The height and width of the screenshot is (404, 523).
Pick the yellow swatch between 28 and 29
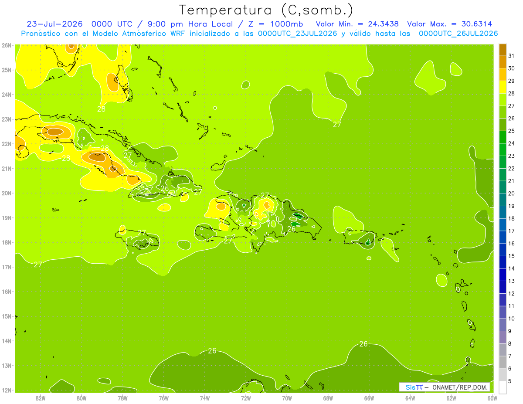point(503,87)
